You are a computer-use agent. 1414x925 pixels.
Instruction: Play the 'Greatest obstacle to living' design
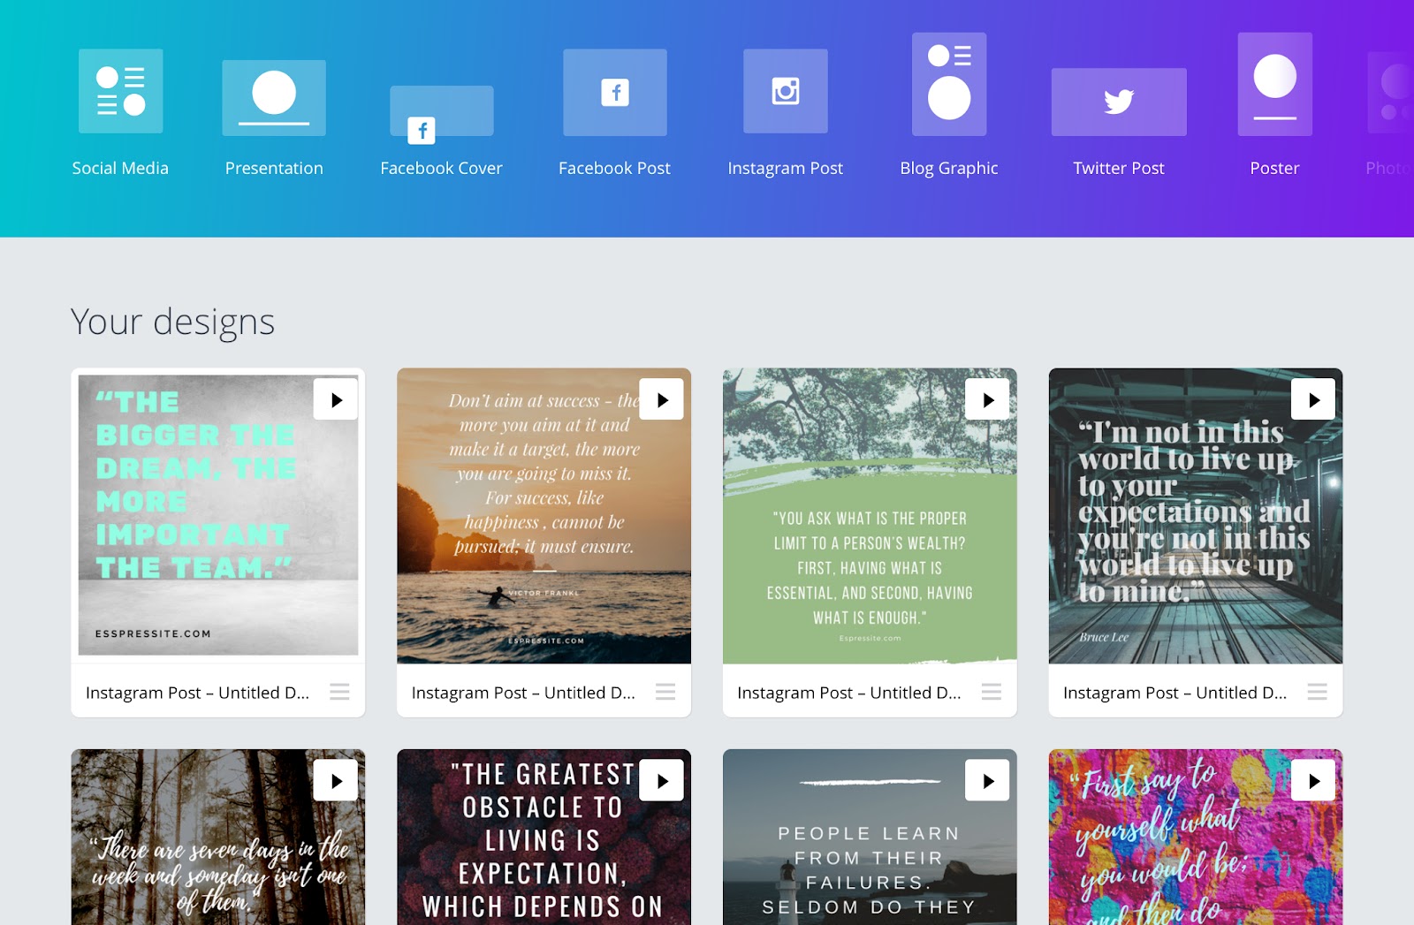[662, 780]
